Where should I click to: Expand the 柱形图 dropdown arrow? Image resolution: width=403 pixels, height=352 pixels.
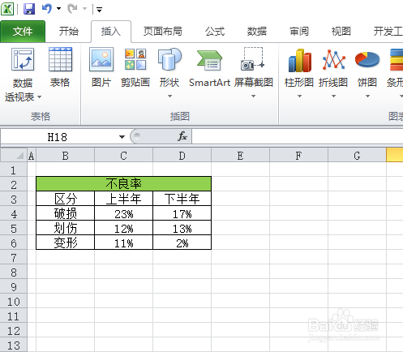299,96
